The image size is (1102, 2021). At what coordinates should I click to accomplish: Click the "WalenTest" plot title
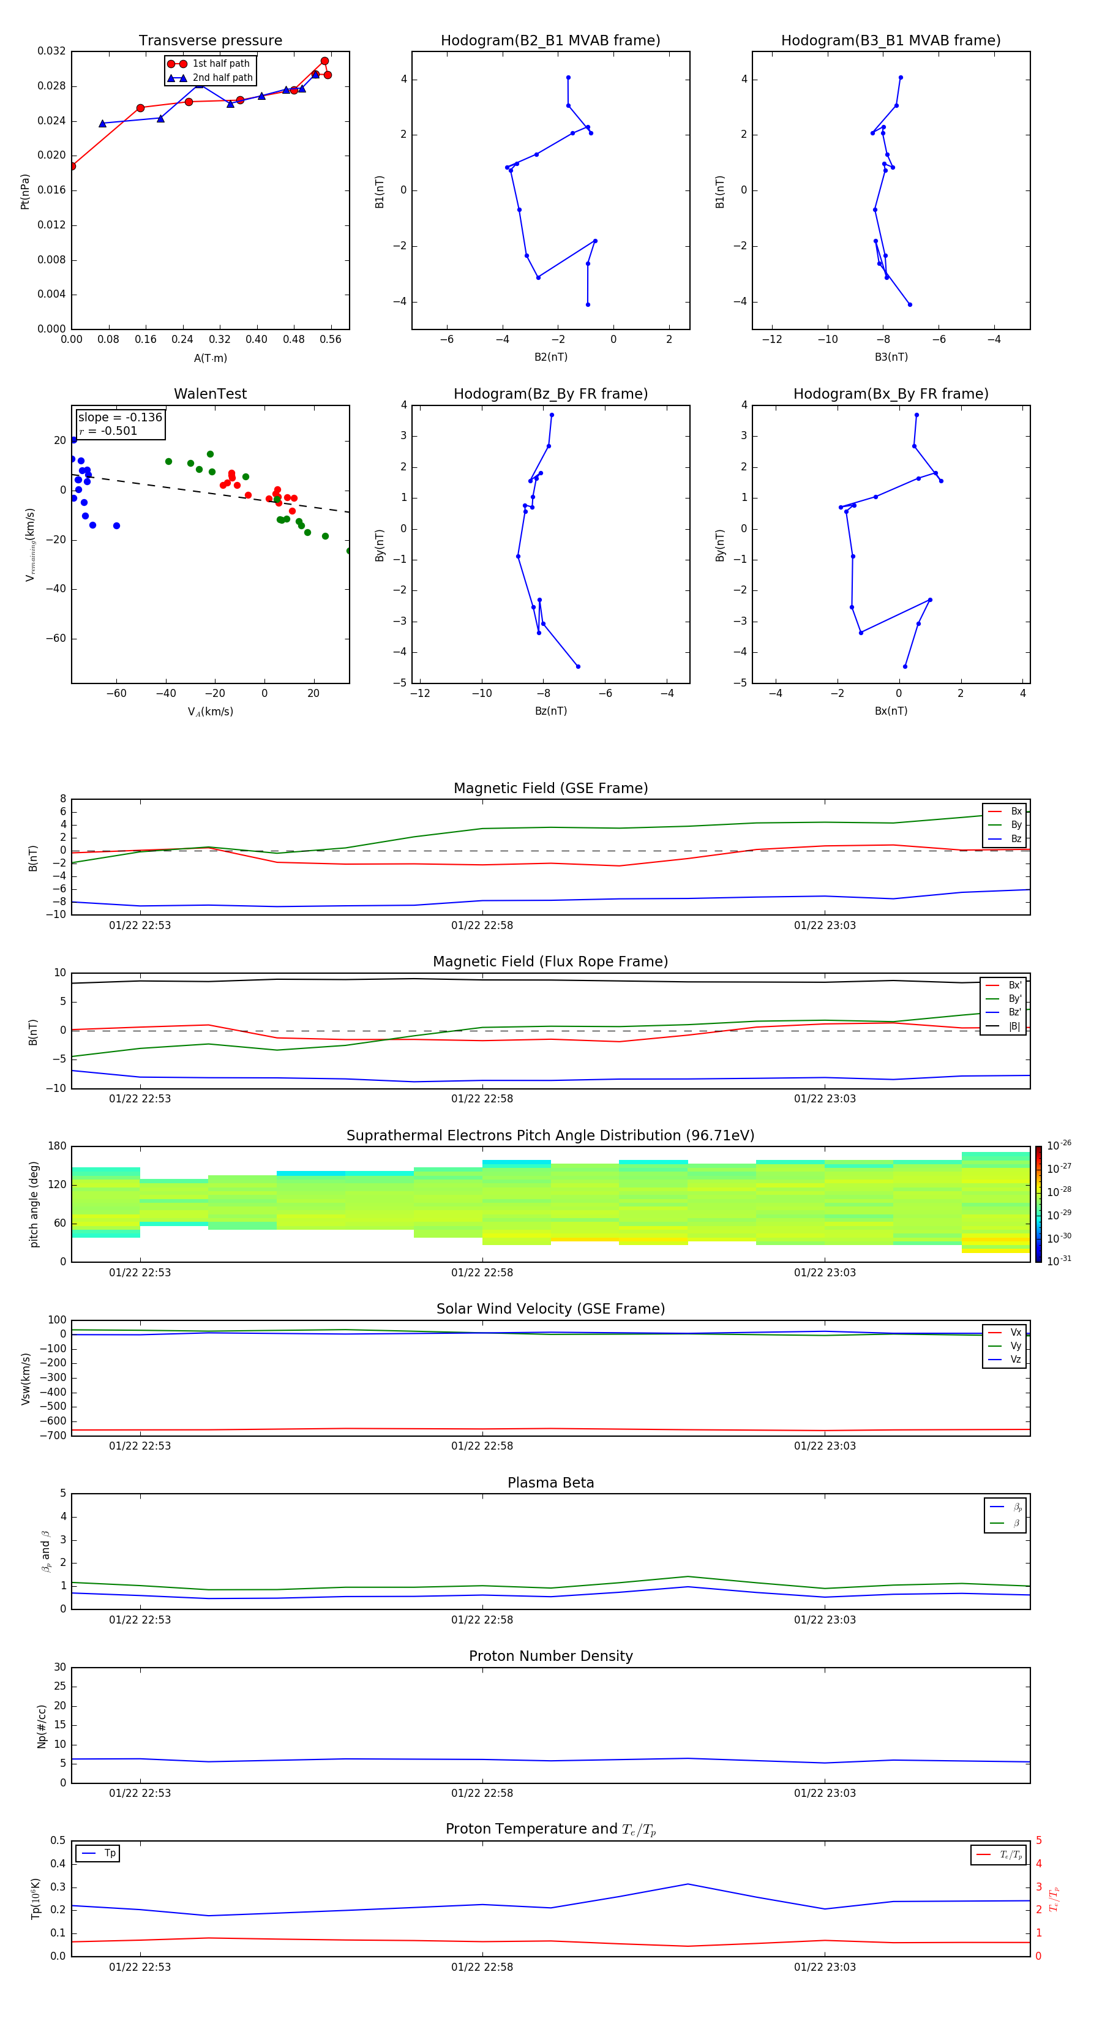(210, 394)
